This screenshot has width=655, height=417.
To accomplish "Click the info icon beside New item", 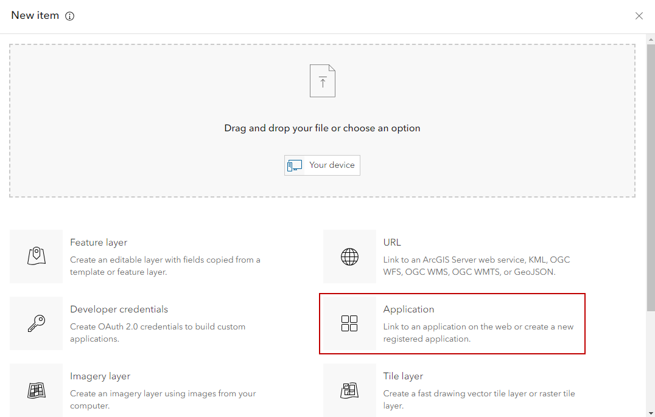I will [x=69, y=16].
